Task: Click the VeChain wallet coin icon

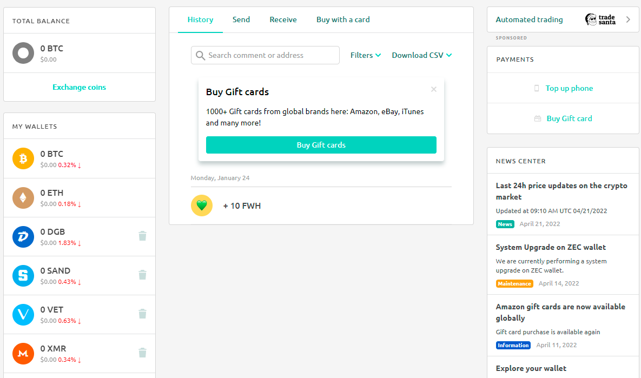Action: point(23,315)
